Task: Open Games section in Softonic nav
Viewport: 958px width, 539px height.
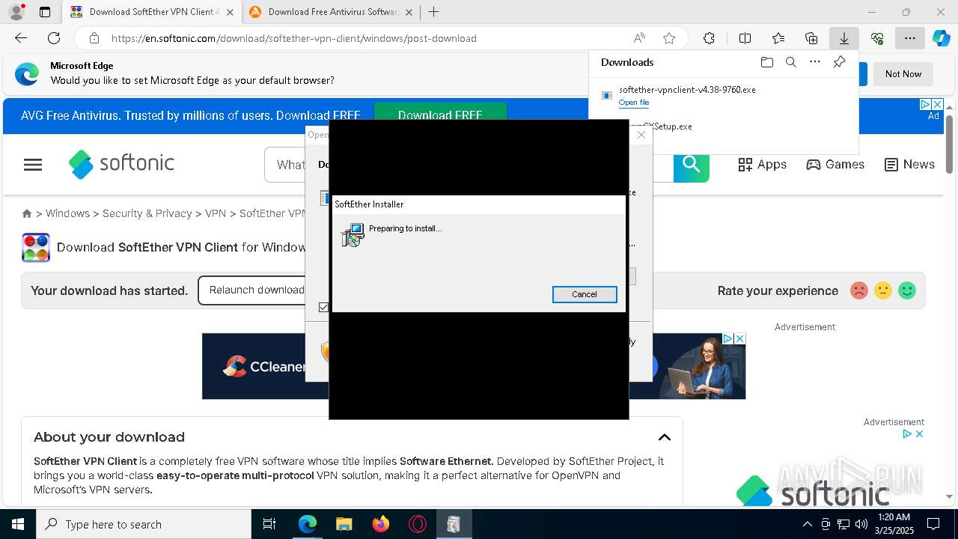Action: click(835, 165)
